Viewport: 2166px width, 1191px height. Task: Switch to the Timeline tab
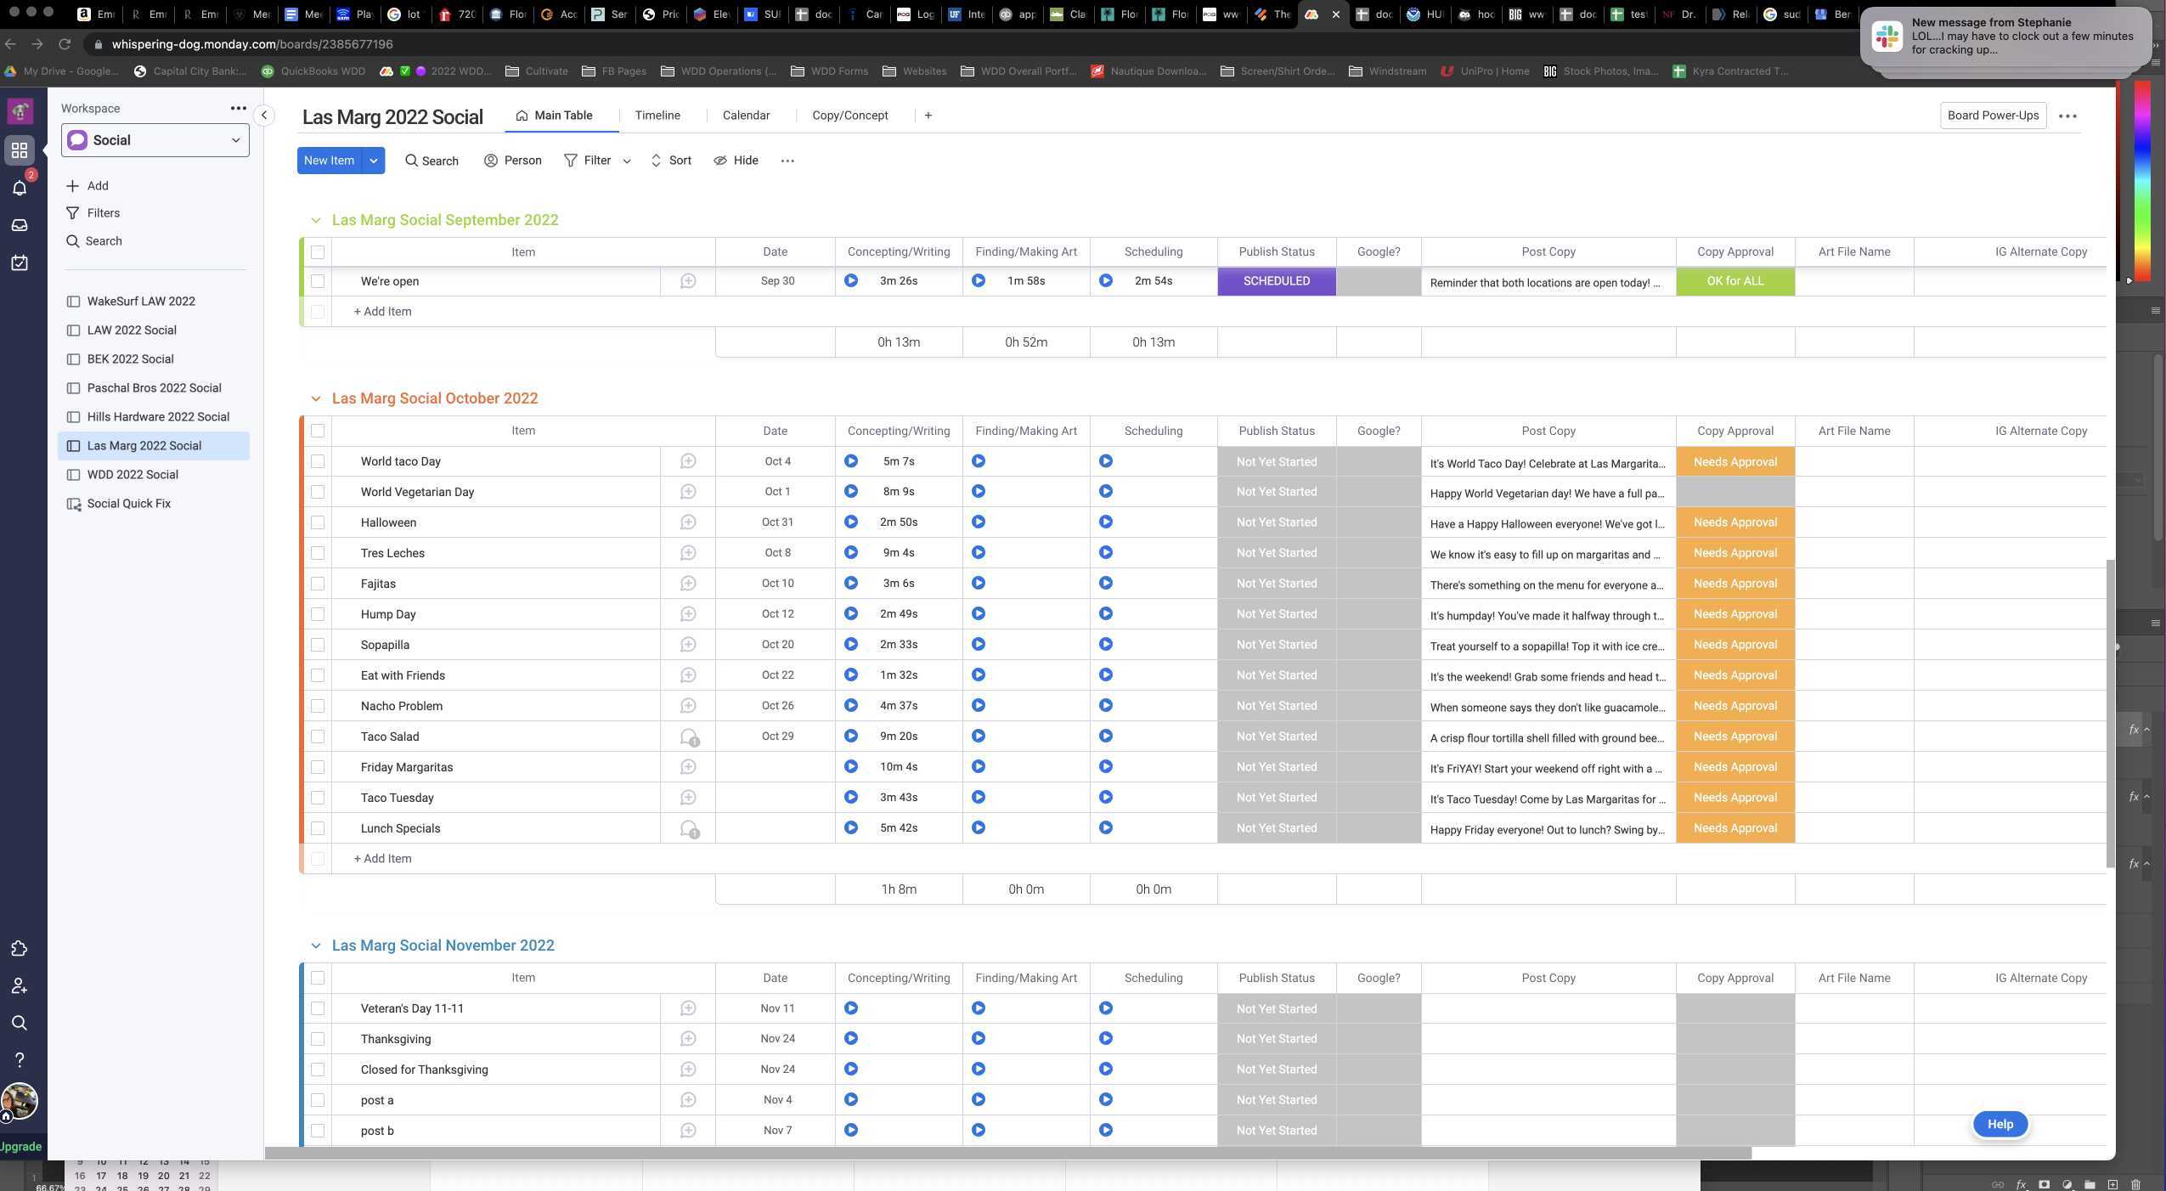(x=657, y=116)
